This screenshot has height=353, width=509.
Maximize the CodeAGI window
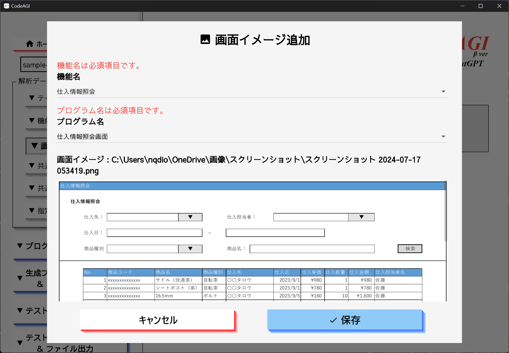[x=481, y=6]
